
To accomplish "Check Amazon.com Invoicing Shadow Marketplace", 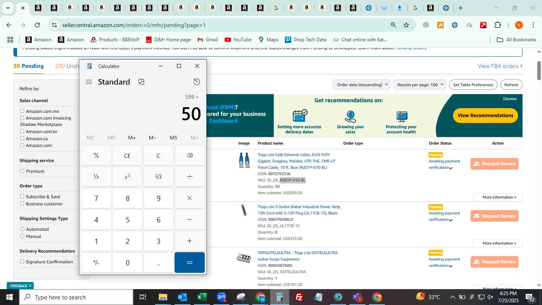I will pos(22,118).
